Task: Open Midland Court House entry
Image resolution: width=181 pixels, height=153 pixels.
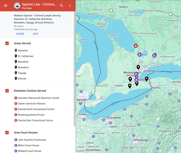Action: 28,151
